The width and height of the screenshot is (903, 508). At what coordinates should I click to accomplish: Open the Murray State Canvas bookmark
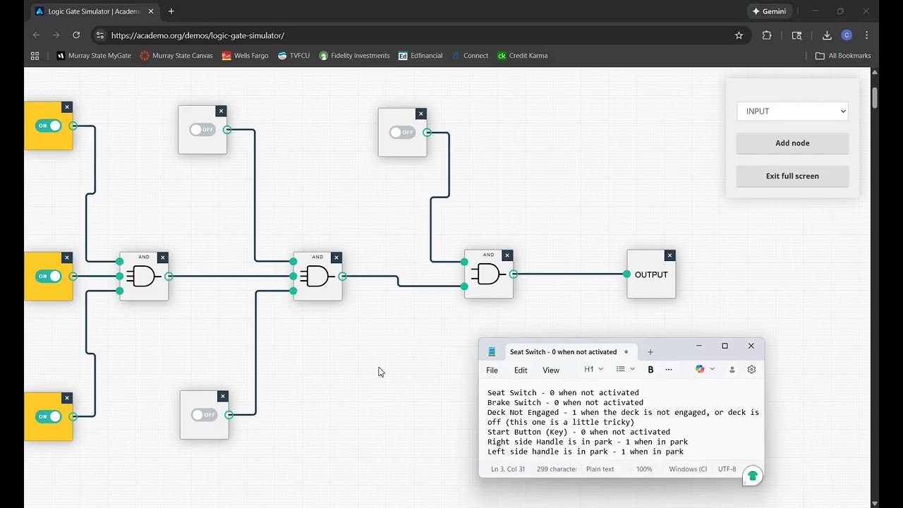[x=176, y=56]
